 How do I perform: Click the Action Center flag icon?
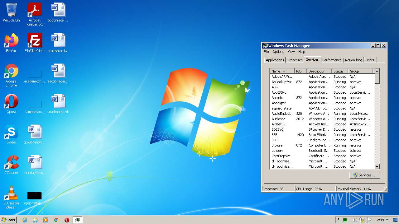click(x=370, y=220)
